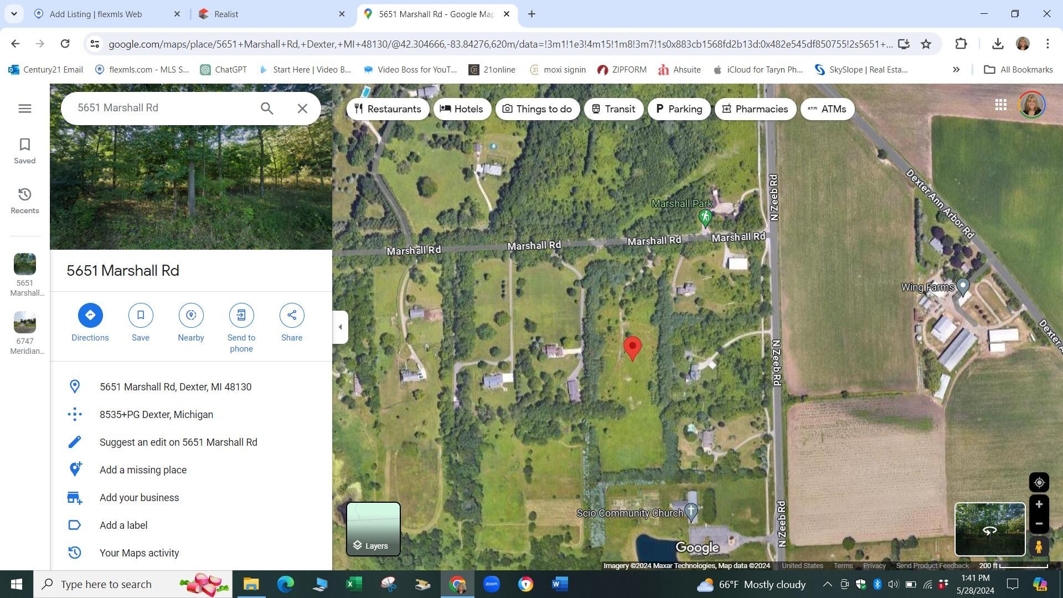
Task: Click the Marshall Park map marker
Action: (705, 218)
